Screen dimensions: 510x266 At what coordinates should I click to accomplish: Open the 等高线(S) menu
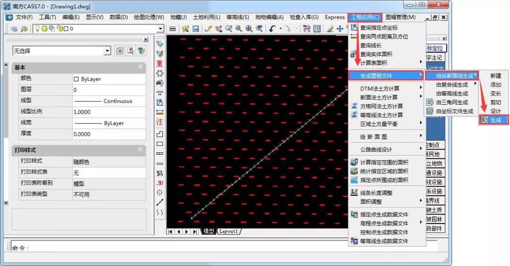(238, 17)
